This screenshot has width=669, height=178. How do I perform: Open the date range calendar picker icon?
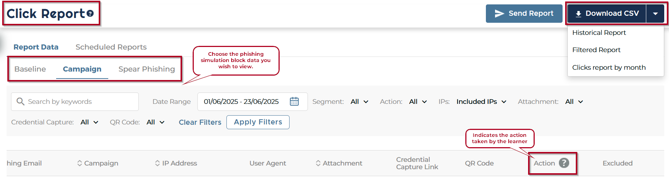(x=294, y=101)
